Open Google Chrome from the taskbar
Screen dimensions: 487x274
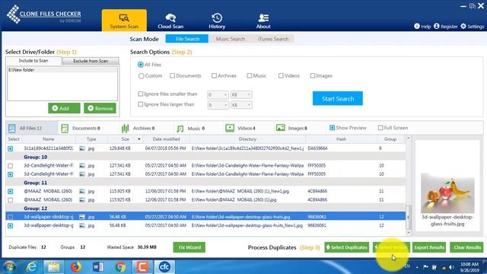[120, 267]
